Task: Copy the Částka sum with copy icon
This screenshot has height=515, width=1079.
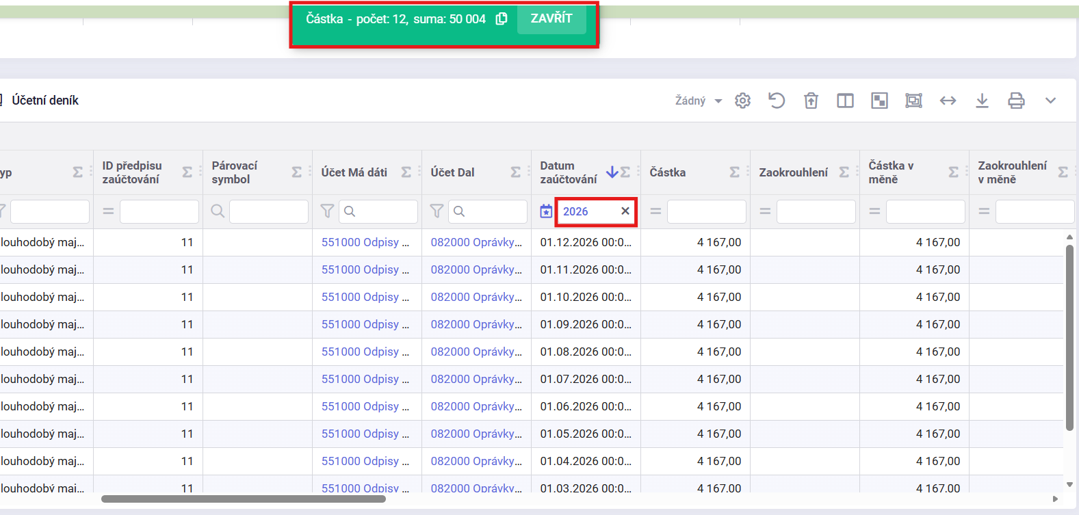Action: point(502,19)
